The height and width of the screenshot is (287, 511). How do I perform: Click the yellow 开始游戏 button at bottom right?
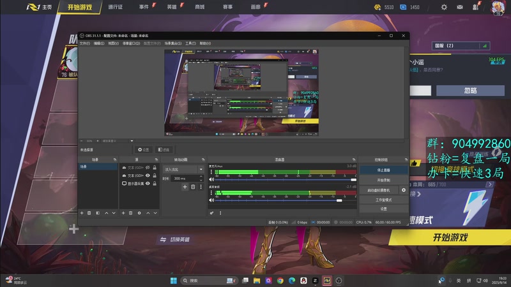(450, 237)
